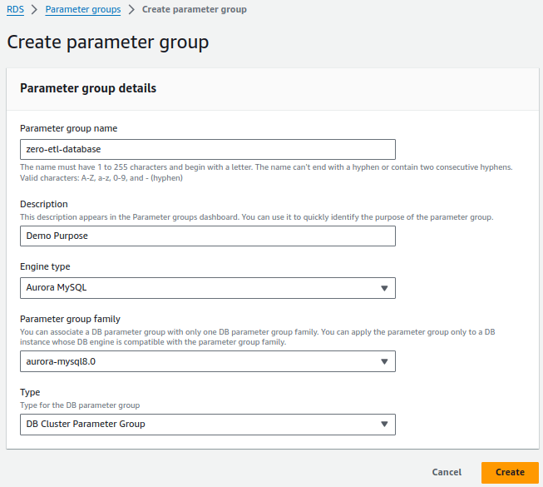The width and height of the screenshot is (543, 487).
Task: Expand the aurora-mysql8.0 family dropdown
Action: (207, 361)
